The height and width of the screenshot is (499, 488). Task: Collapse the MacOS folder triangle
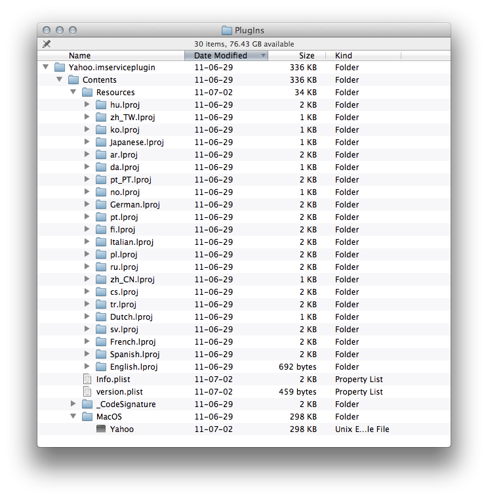pos(73,416)
